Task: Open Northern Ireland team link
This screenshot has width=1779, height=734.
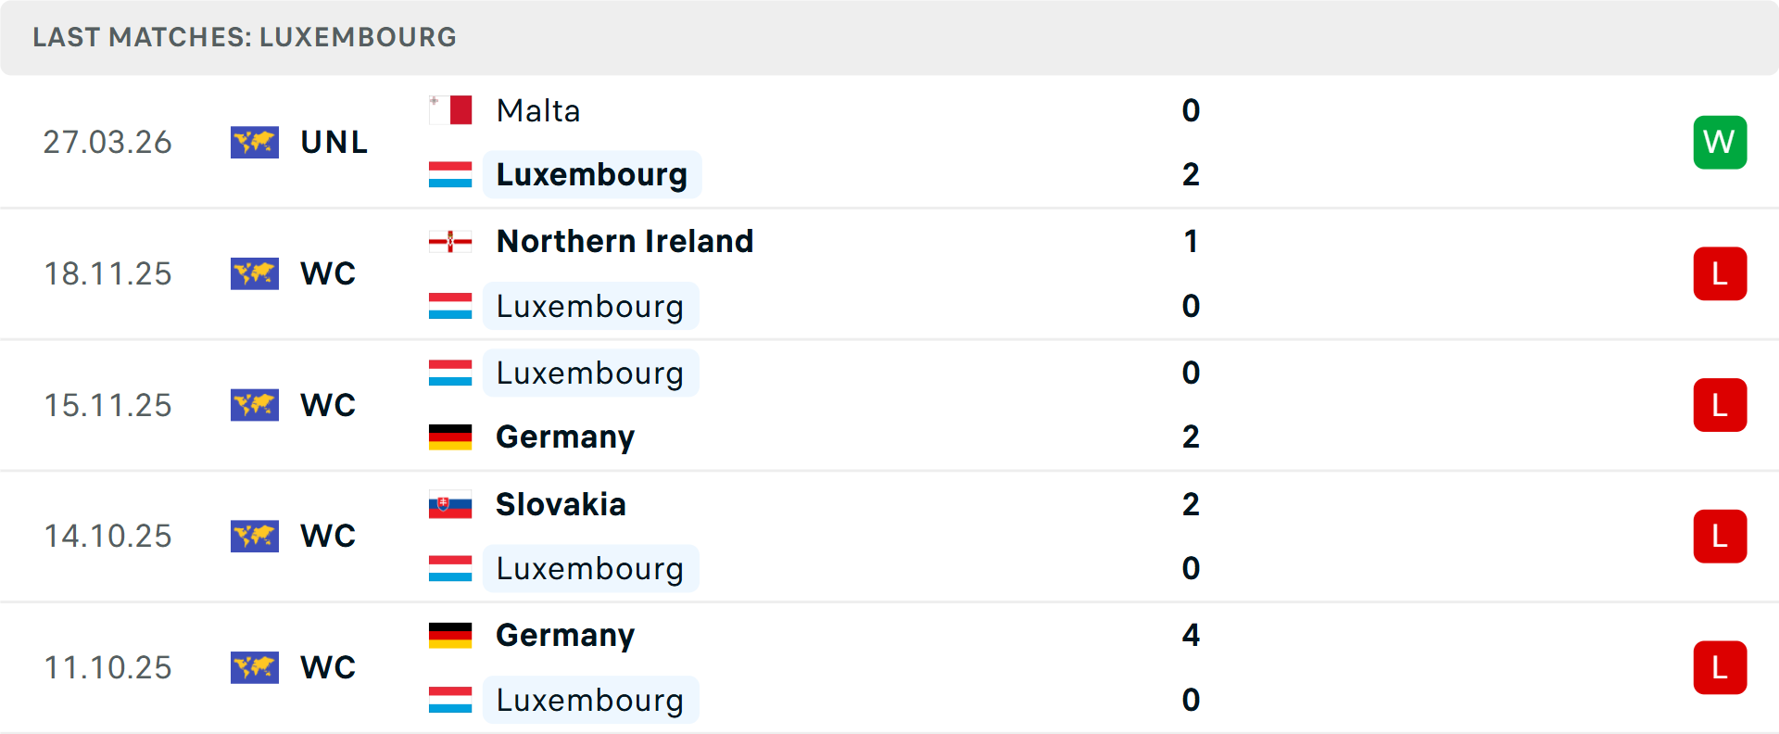Action: point(625,242)
